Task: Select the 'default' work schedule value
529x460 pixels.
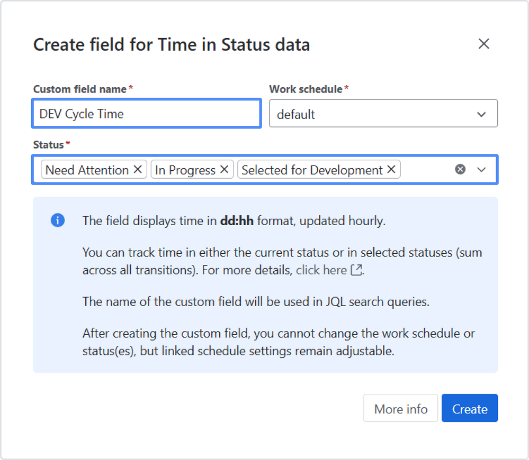Action: pos(296,114)
